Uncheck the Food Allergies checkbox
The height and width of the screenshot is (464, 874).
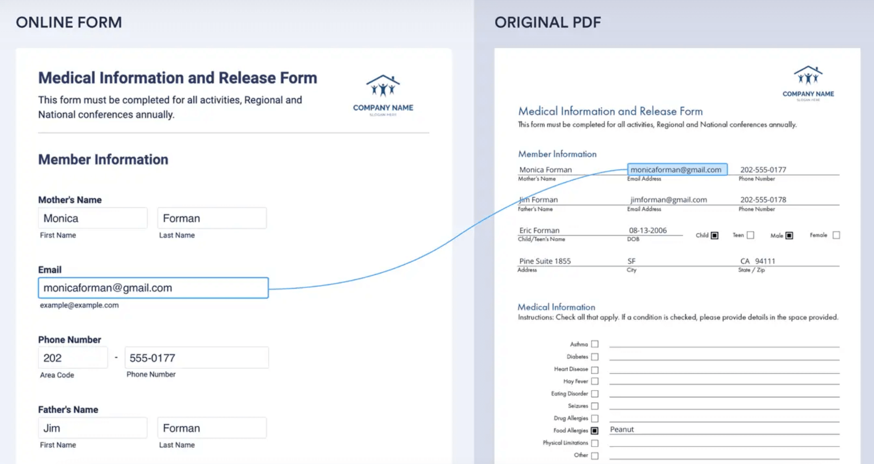coord(595,431)
